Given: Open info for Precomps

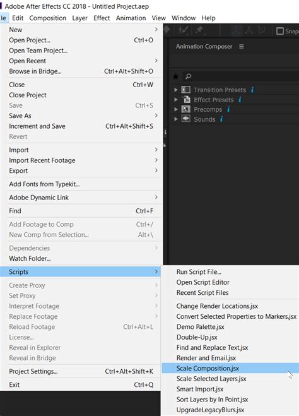Looking at the screenshot, I should (228, 109).
